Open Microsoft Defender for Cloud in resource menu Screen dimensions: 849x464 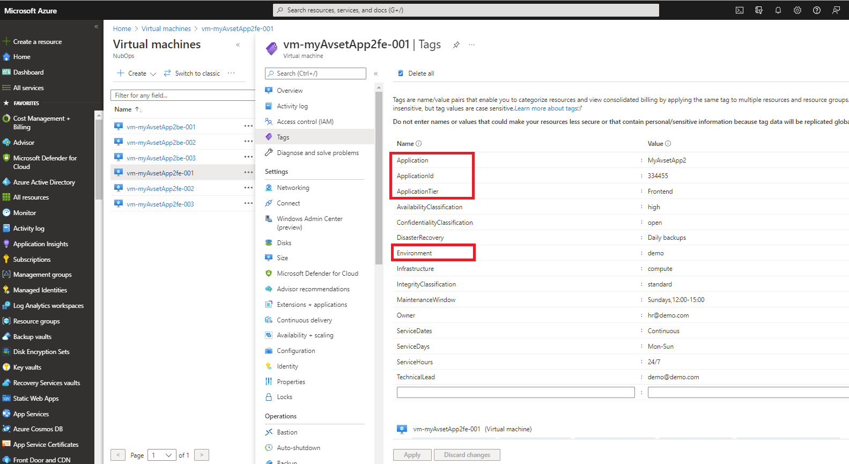point(318,274)
